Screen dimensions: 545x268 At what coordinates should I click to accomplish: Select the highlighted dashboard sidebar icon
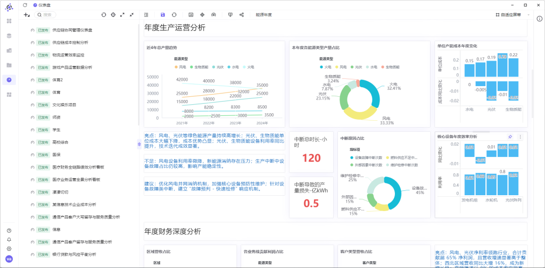(9, 80)
